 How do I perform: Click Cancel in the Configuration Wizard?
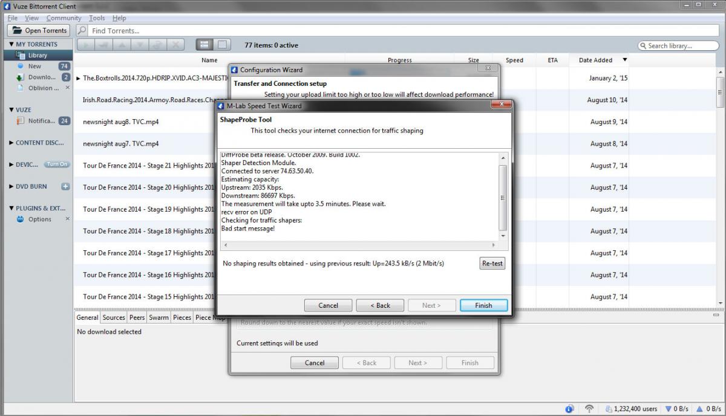point(314,363)
